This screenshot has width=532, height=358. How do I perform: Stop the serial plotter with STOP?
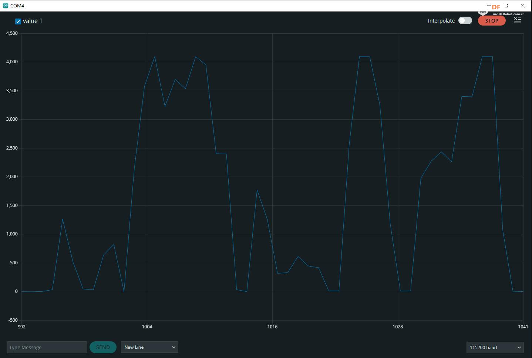[x=492, y=21]
